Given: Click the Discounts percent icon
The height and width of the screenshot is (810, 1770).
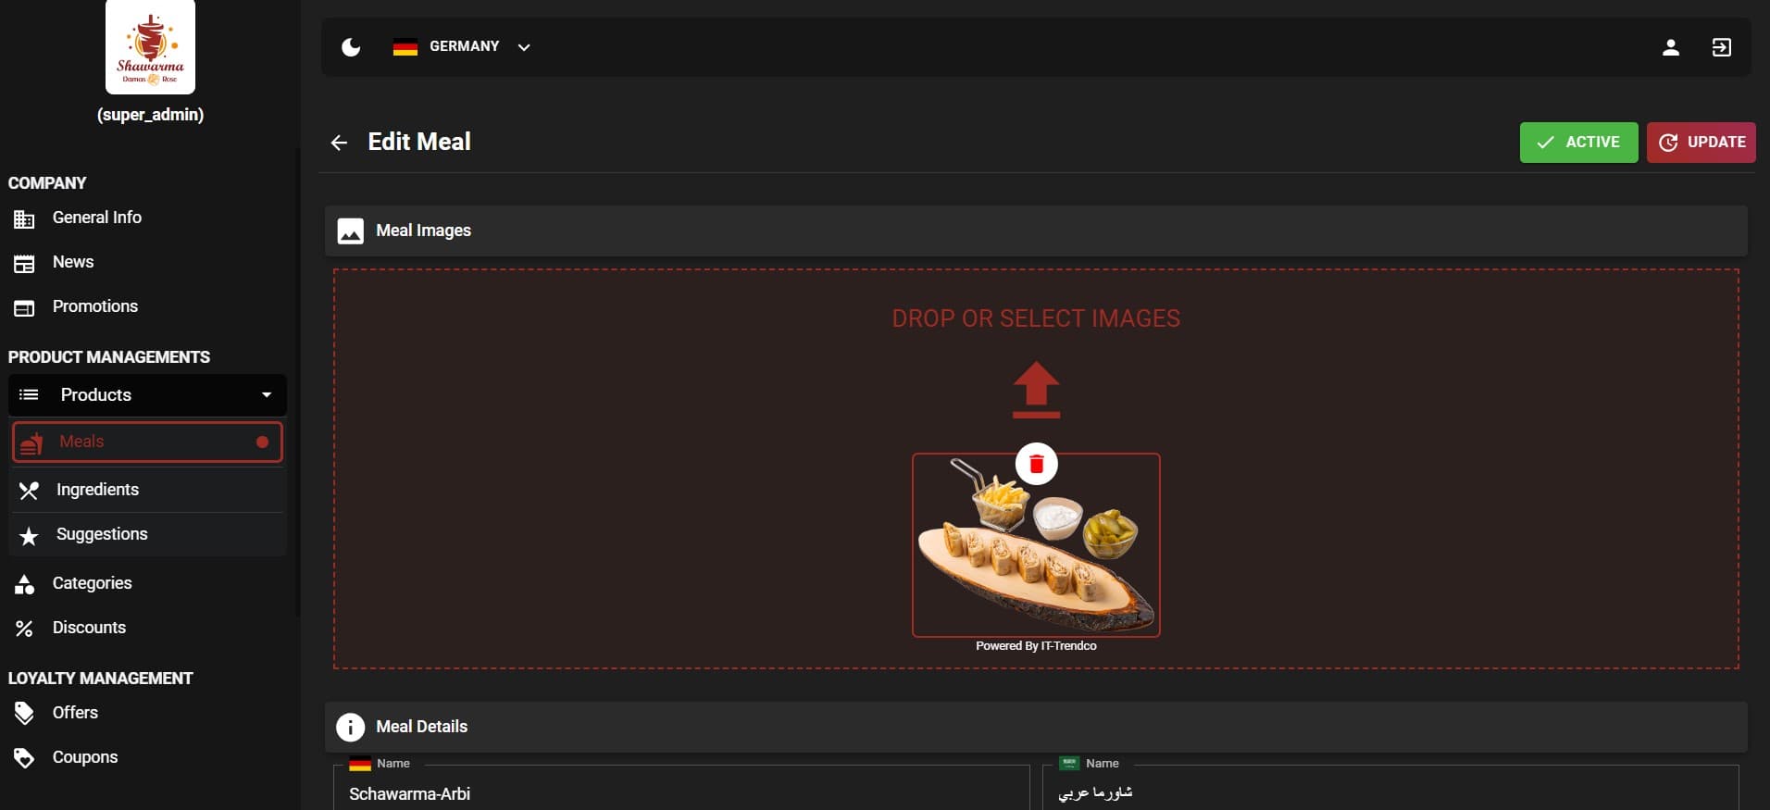Looking at the screenshot, I should tap(25, 629).
